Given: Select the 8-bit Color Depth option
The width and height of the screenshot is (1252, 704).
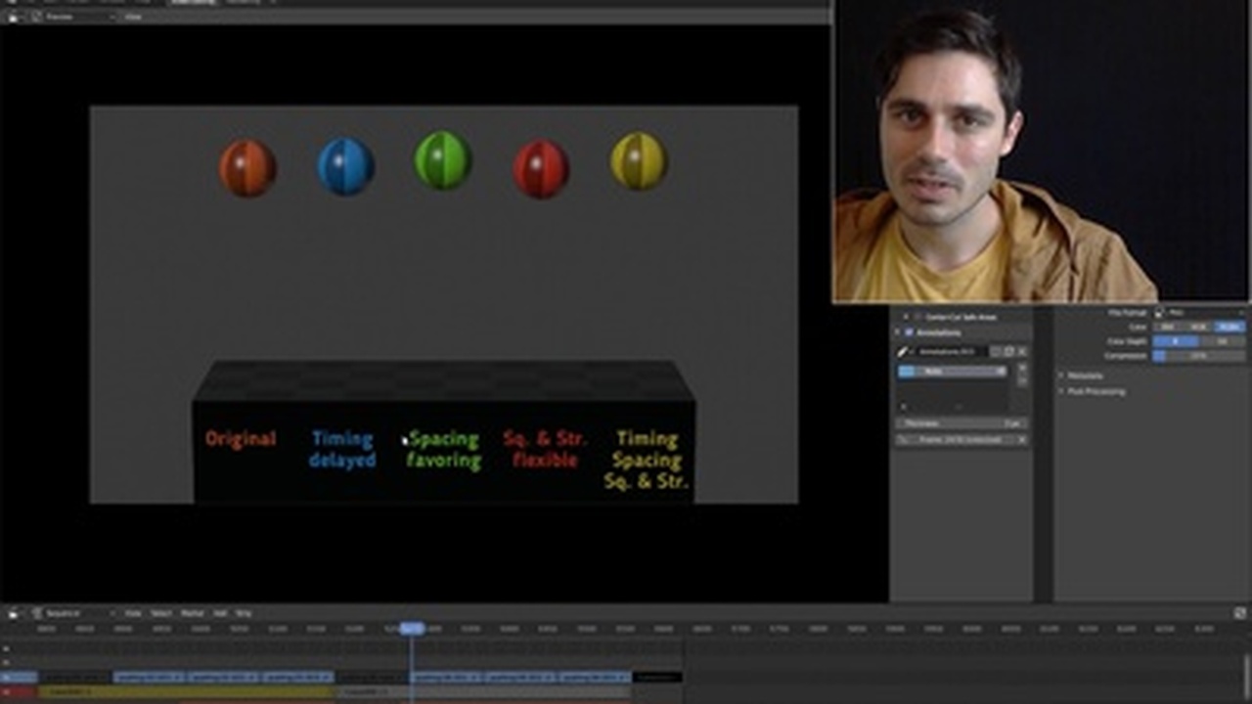Looking at the screenshot, I should pyautogui.click(x=1176, y=341).
